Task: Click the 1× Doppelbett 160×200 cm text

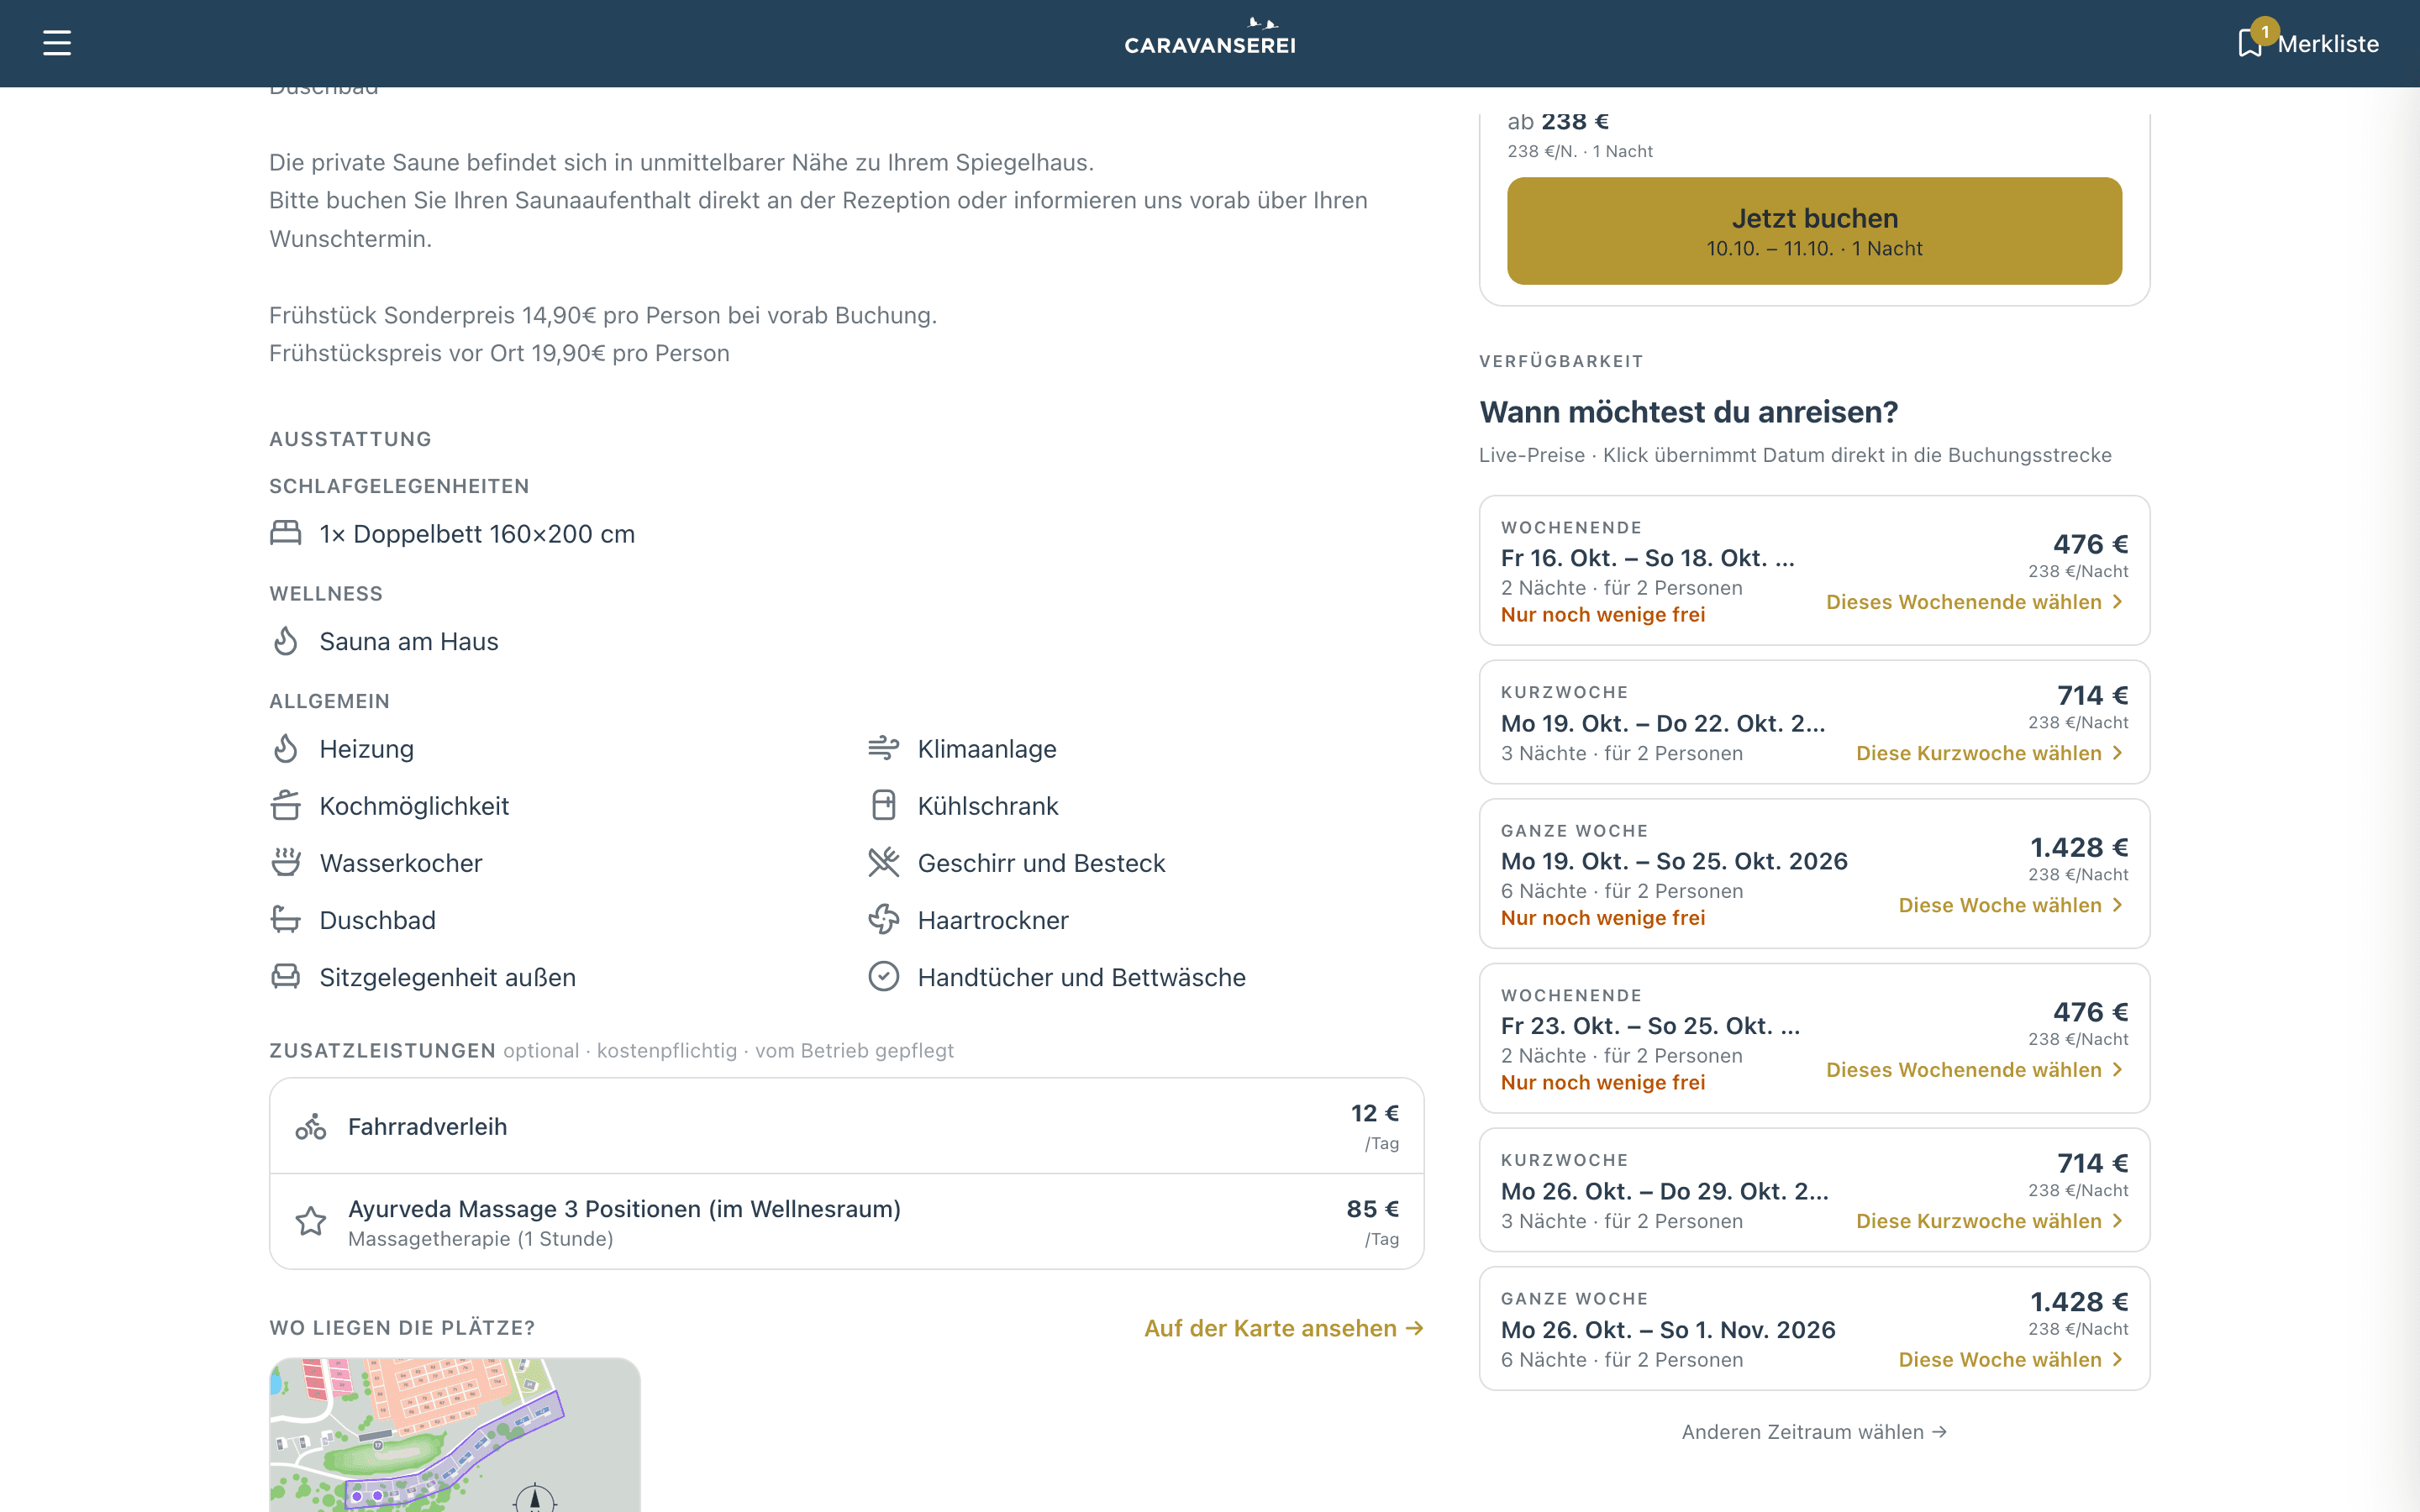Action: click(x=477, y=534)
